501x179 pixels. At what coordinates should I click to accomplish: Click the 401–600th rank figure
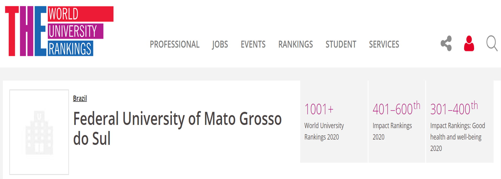point(396,109)
